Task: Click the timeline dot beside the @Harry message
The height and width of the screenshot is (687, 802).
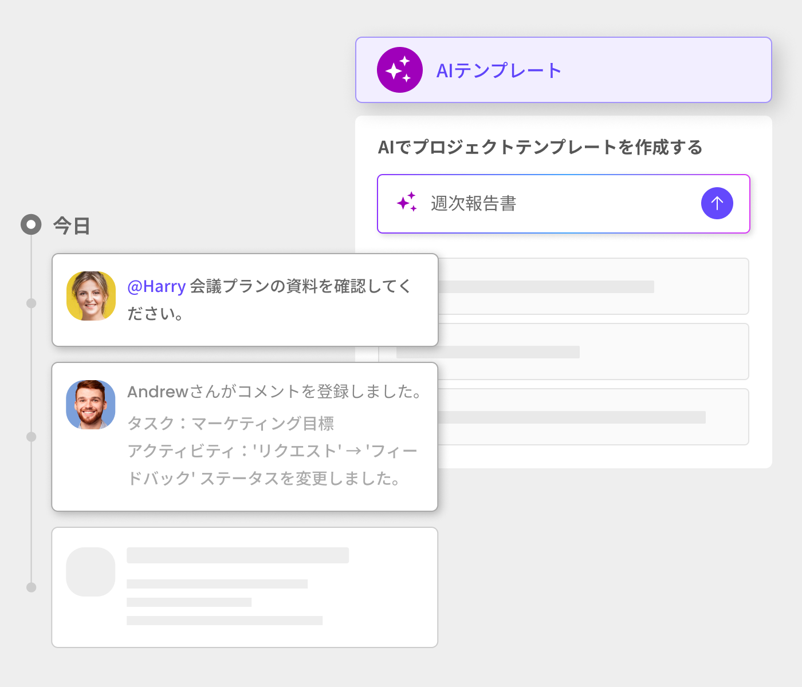Action: point(32,303)
